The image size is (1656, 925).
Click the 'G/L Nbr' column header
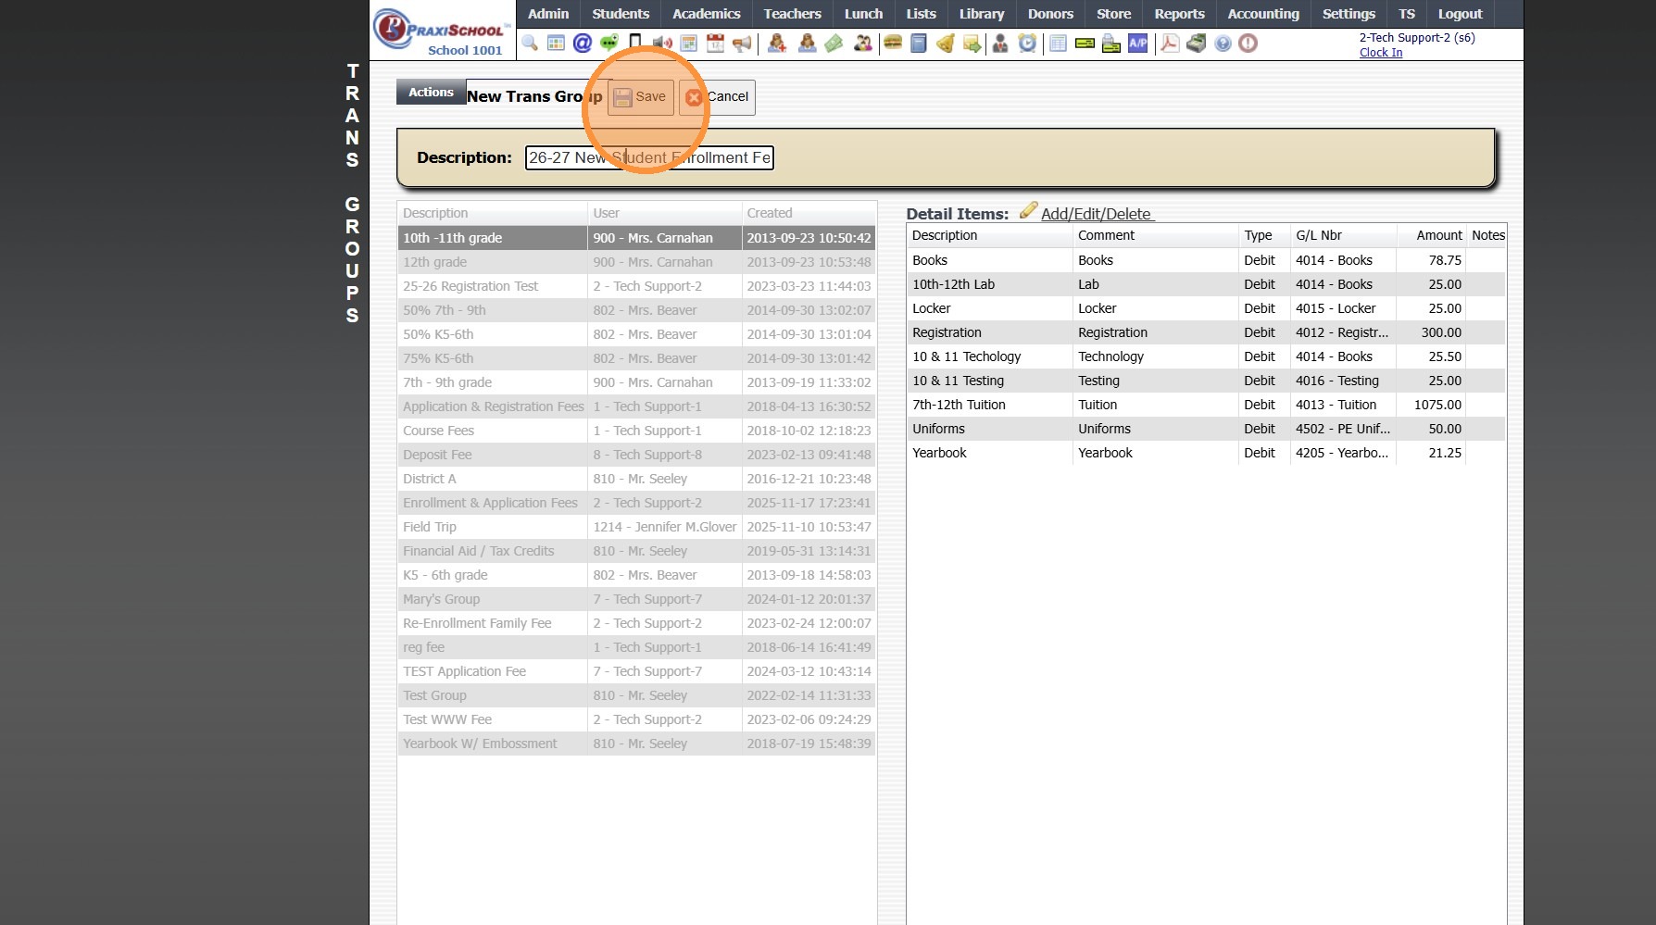point(1343,235)
